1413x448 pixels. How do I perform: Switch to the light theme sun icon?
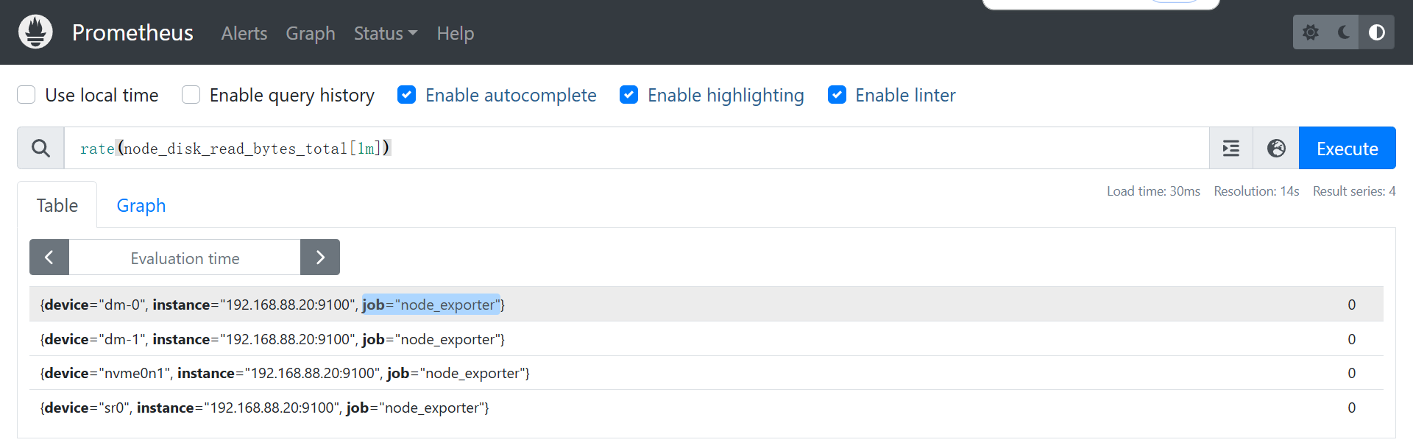[x=1311, y=32]
